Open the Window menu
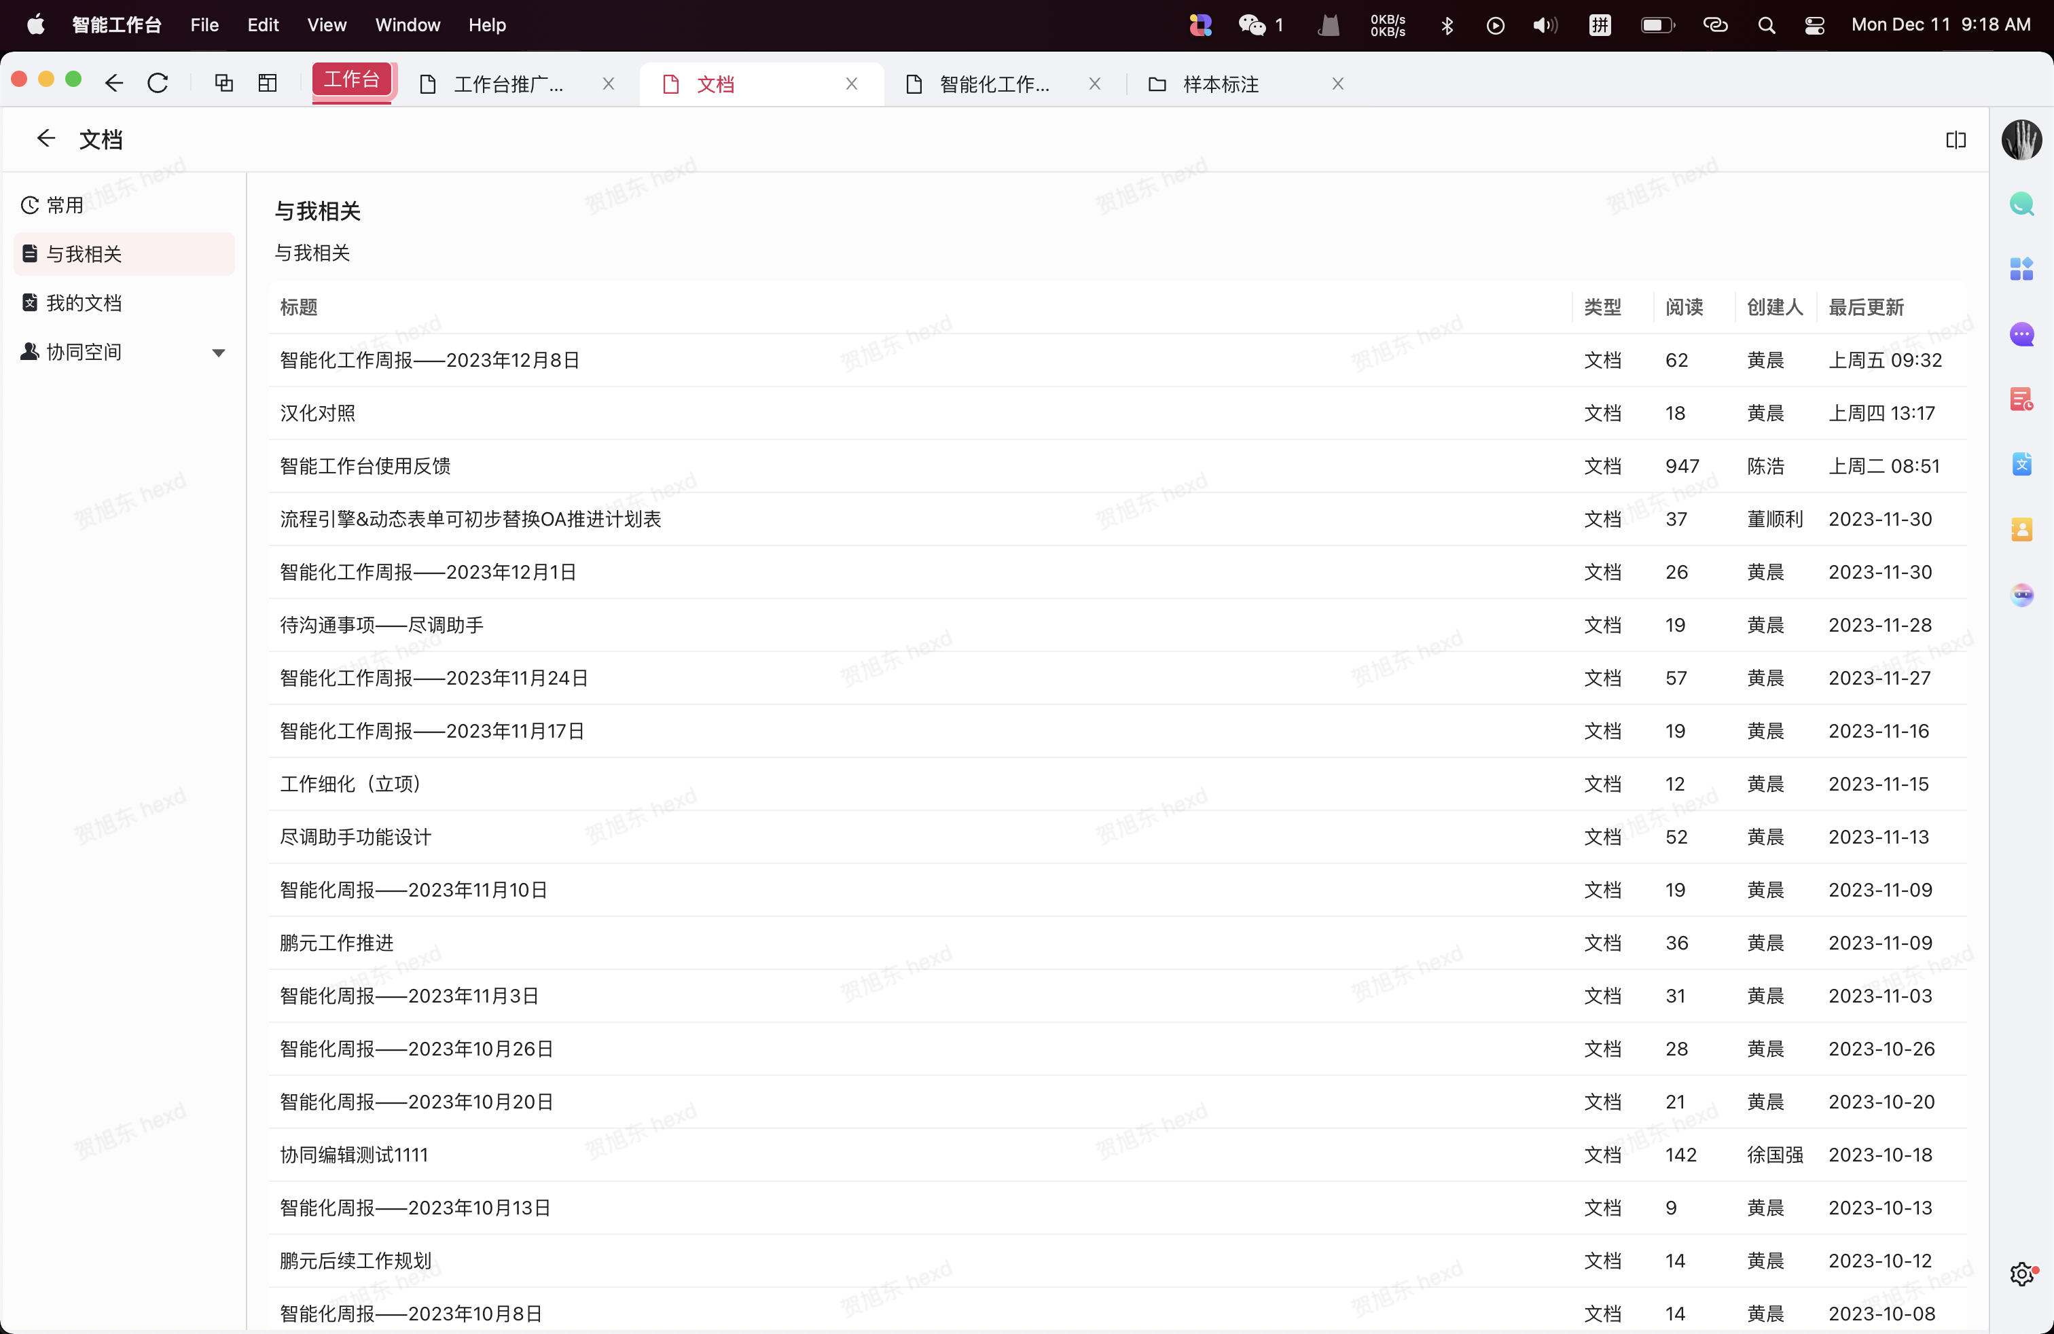Viewport: 2054px width, 1334px height. (408, 25)
